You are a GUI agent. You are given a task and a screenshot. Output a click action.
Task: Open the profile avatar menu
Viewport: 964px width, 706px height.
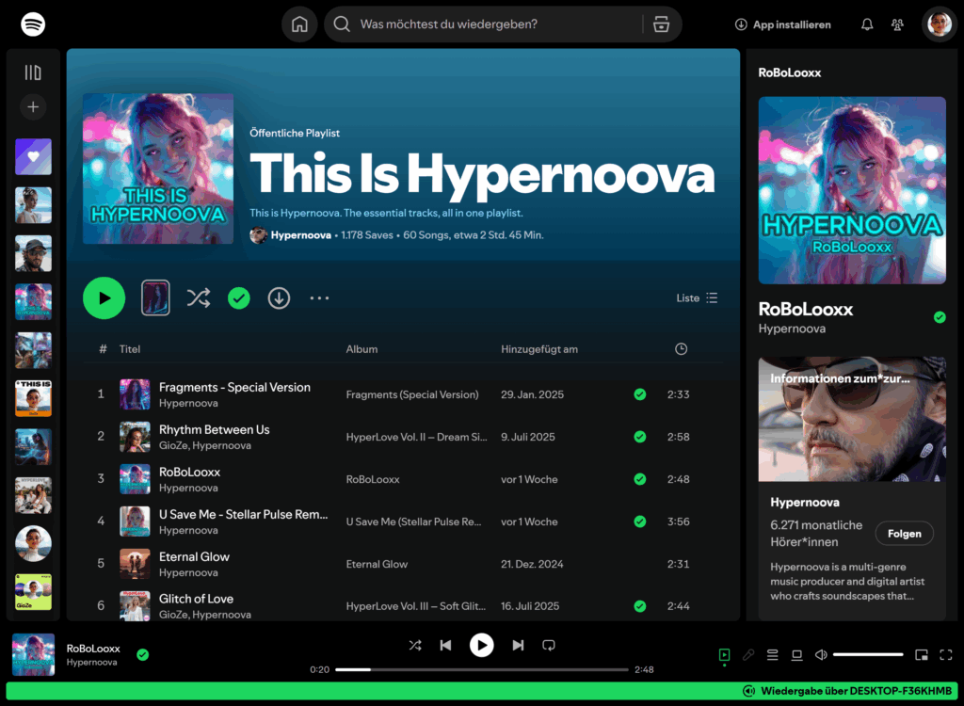pos(940,24)
